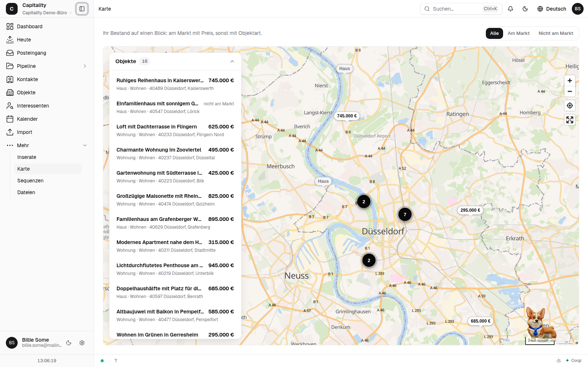Select the 295.000 € map marker
This screenshot has width=588, height=367.
point(470,210)
